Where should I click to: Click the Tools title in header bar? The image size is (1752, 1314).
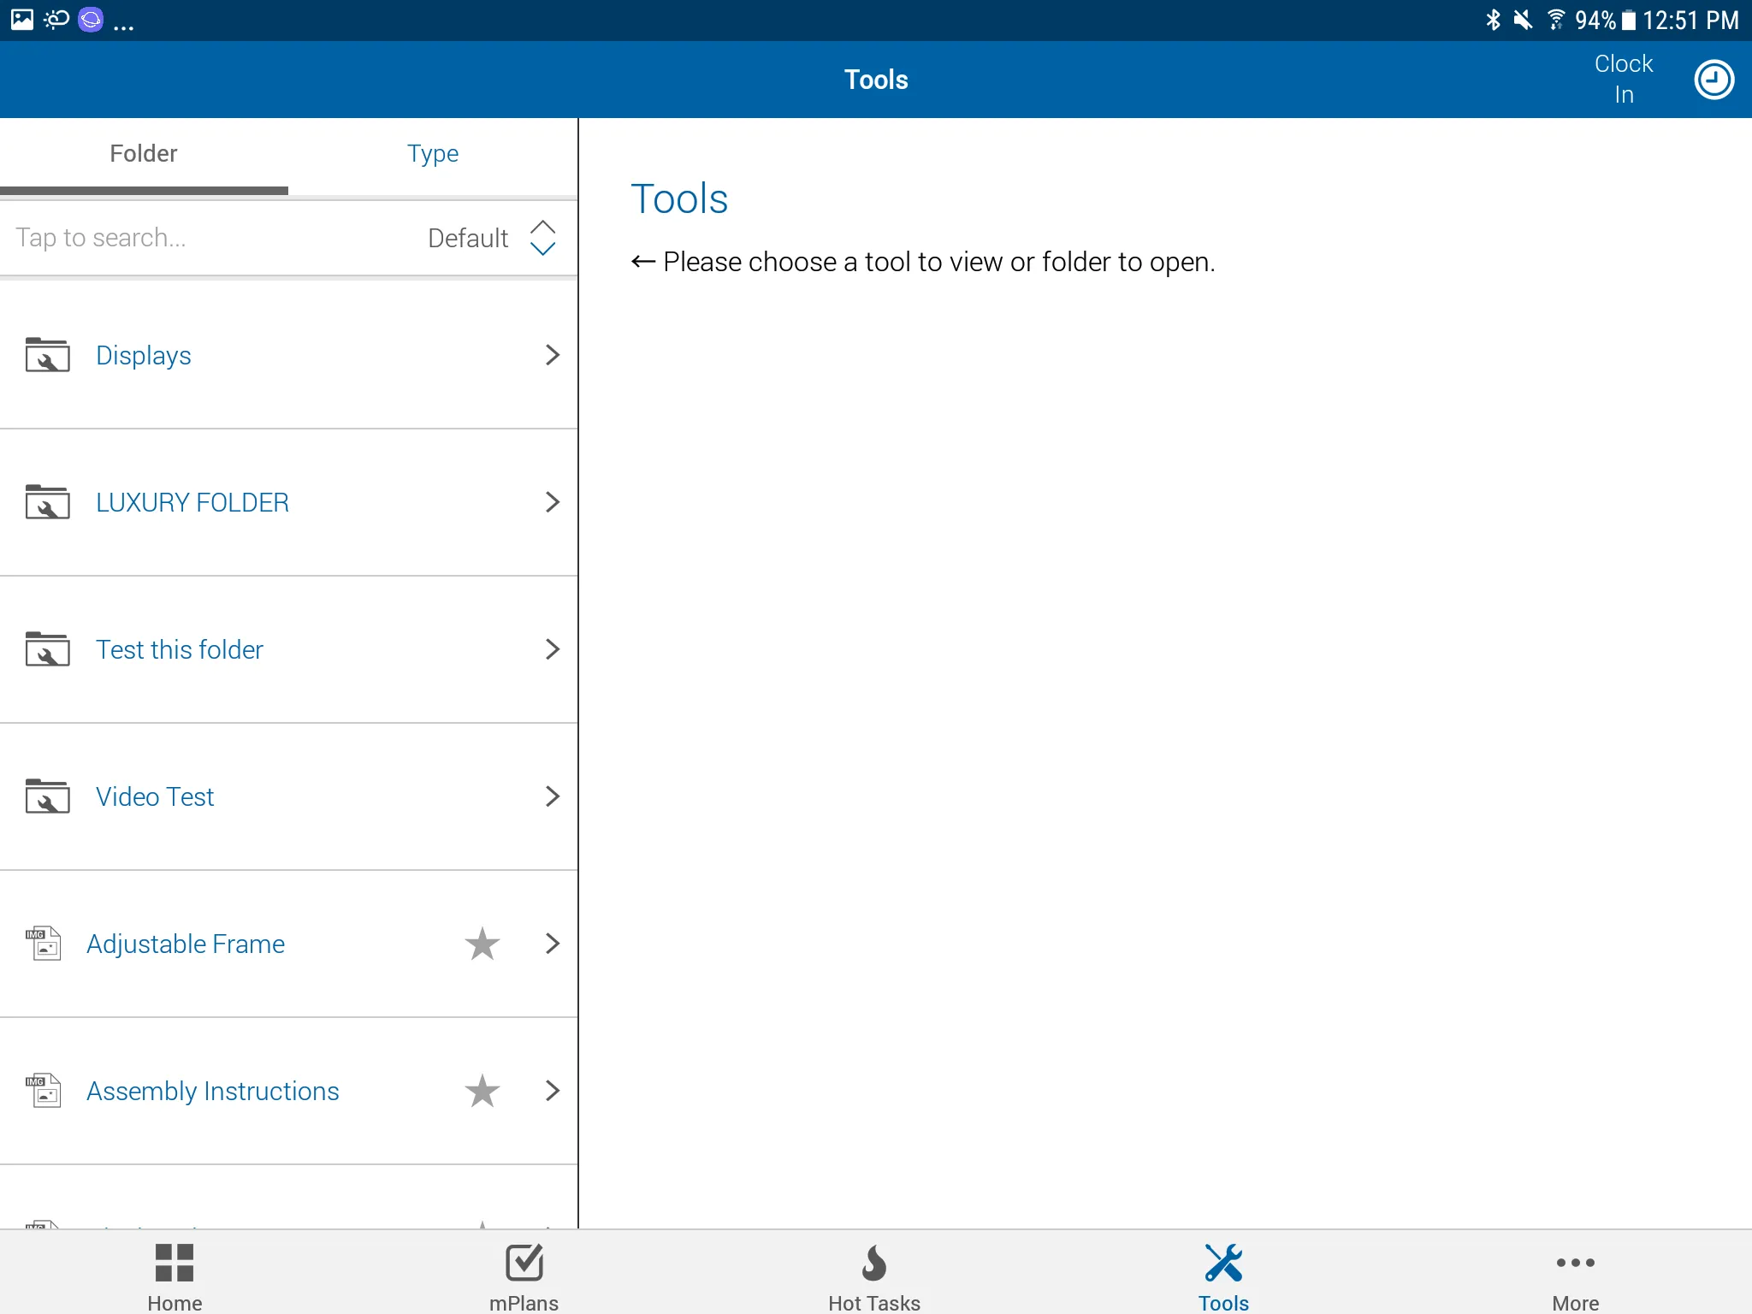pos(876,80)
